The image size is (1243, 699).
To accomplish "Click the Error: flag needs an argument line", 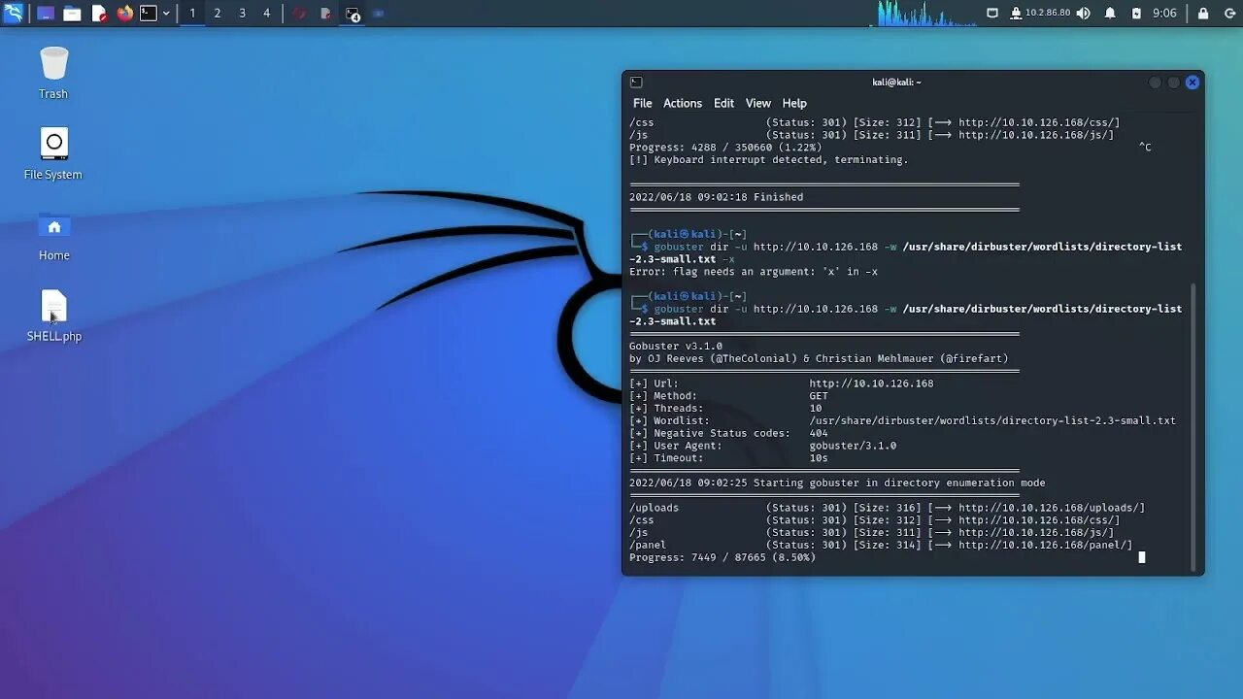I will click(754, 272).
